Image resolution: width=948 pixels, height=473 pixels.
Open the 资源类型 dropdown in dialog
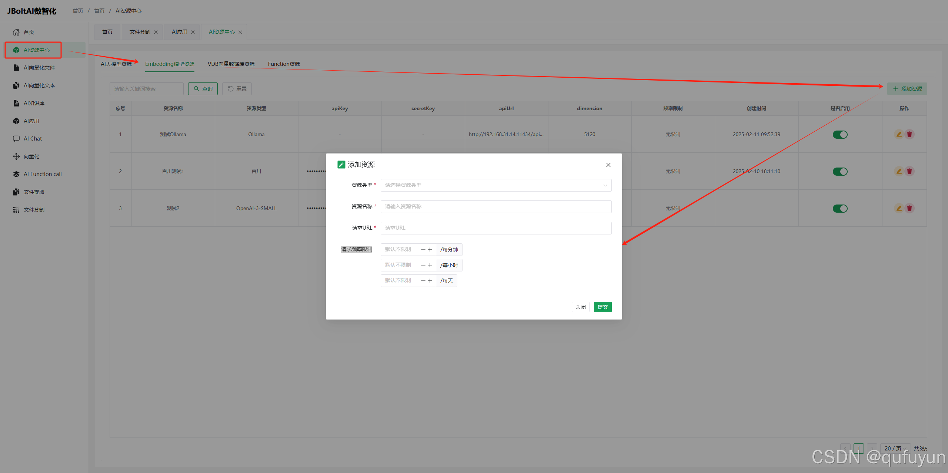click(x=496, y=185)
